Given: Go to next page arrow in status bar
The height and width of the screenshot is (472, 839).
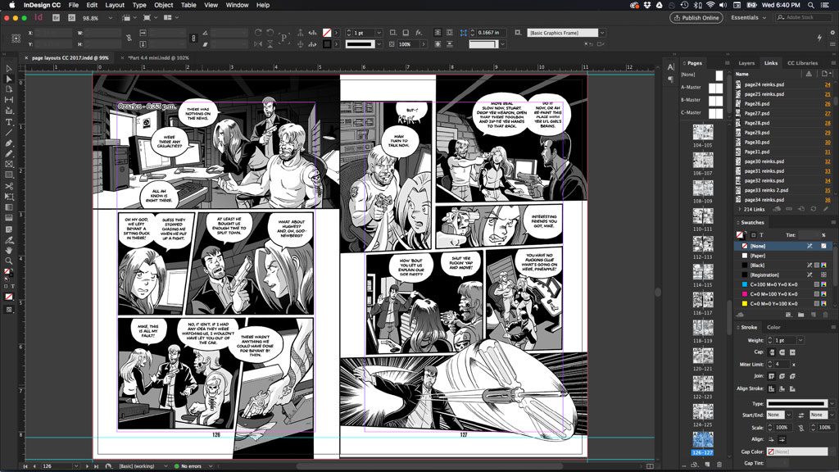Looking at the screenshot, I should click(87, 466).
